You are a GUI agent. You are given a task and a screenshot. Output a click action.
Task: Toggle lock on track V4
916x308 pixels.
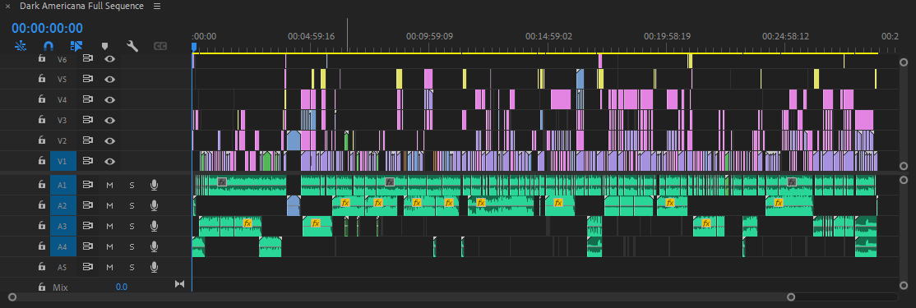coord(41,99)
